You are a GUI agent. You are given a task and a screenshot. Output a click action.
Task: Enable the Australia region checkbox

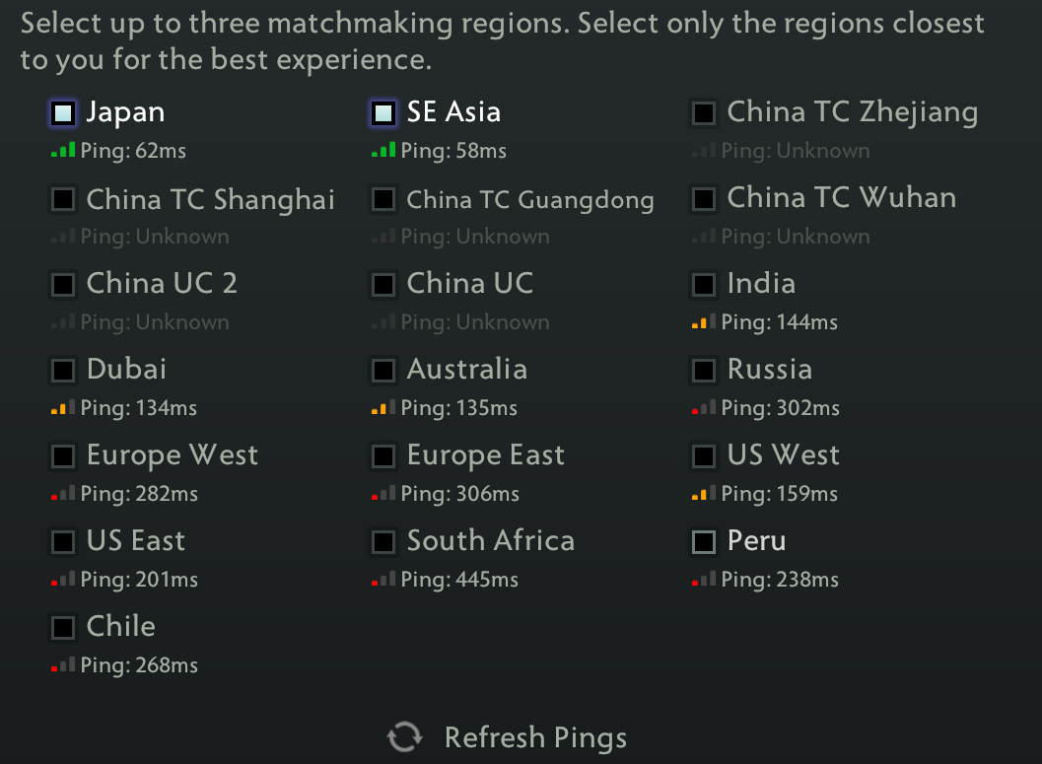(383, 371)
